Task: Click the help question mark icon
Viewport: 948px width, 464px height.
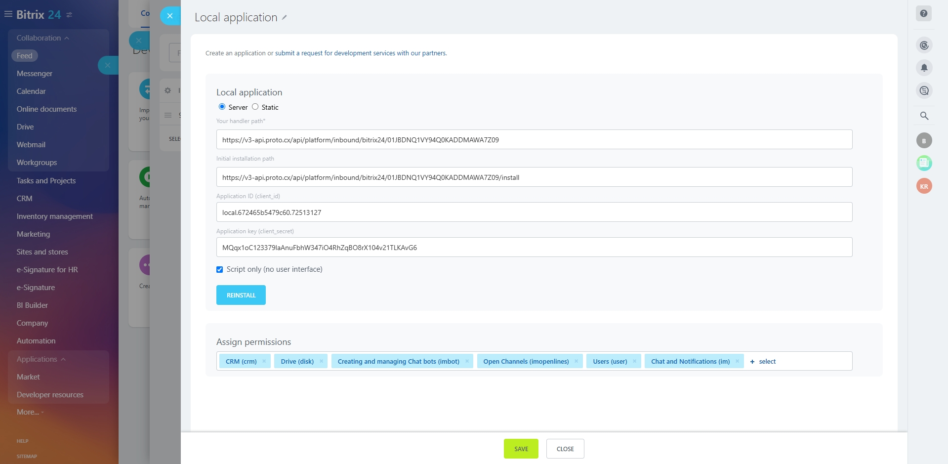Action: 923,13
